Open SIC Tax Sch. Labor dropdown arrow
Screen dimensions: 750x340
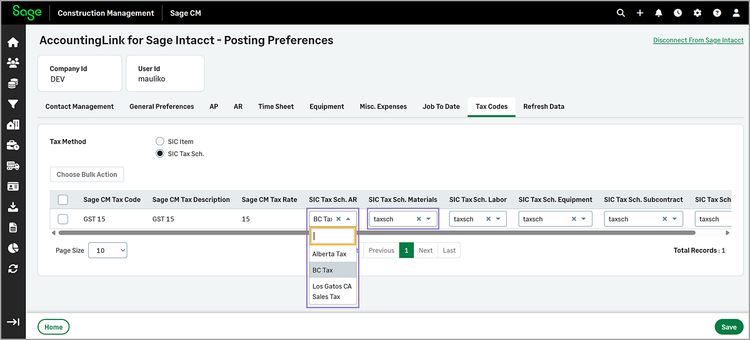pyautogui.click(x=498, y=219)
